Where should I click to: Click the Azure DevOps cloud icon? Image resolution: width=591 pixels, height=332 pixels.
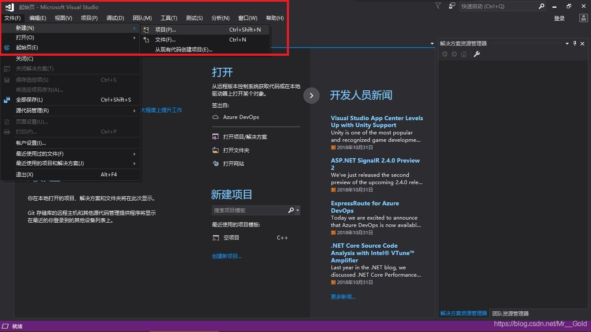pos(215,117)
